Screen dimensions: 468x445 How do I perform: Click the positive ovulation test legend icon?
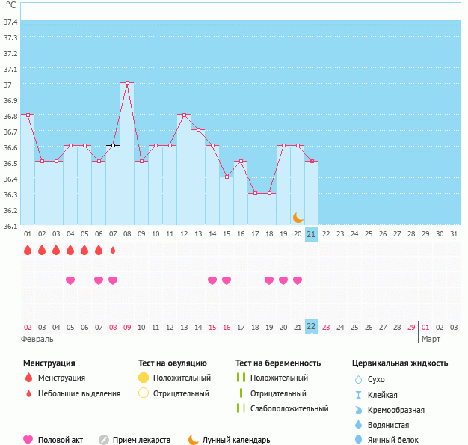coord(144,378)
